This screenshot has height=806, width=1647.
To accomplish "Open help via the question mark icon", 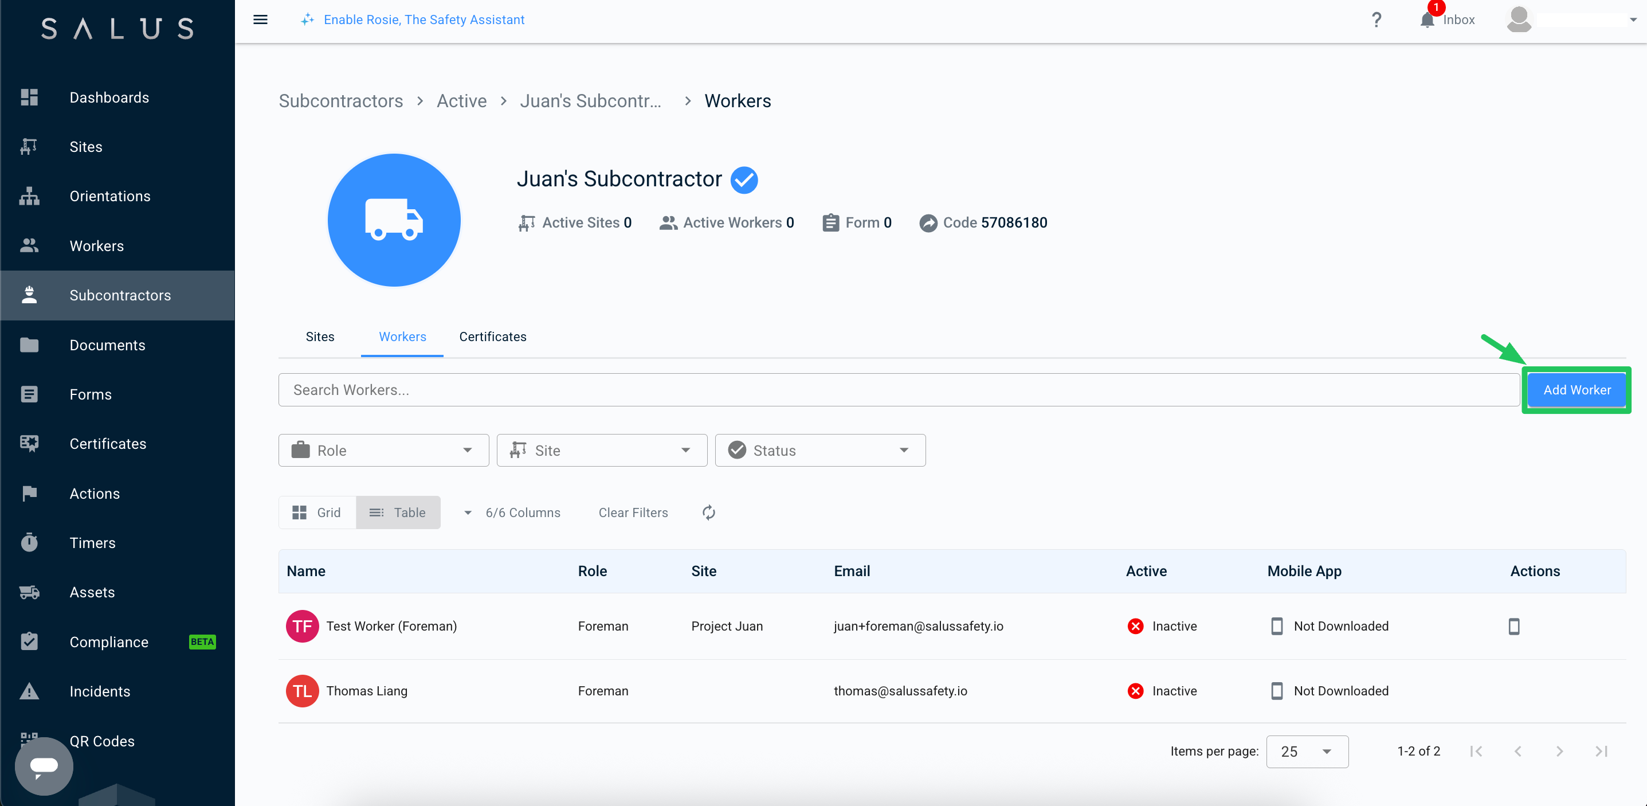I will [x=1376, y=20].
